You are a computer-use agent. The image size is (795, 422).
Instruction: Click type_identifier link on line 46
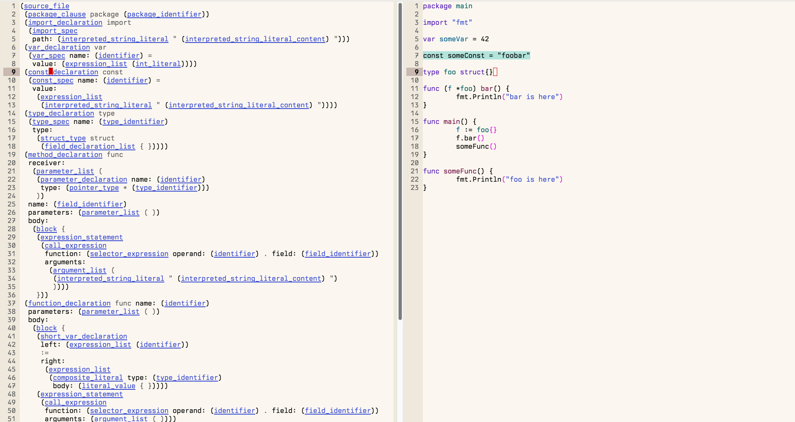tap(187, 378)
